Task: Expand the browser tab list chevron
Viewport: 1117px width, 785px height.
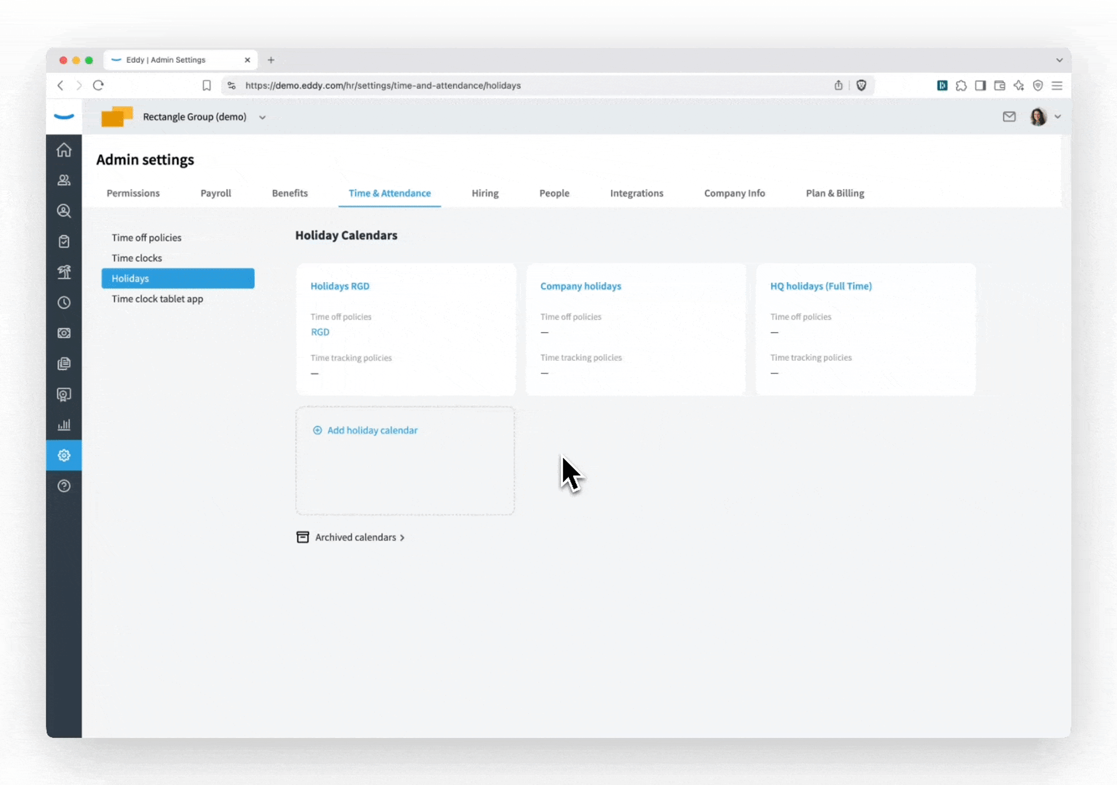Action: pyautogui.click(x=1059, y=60)
